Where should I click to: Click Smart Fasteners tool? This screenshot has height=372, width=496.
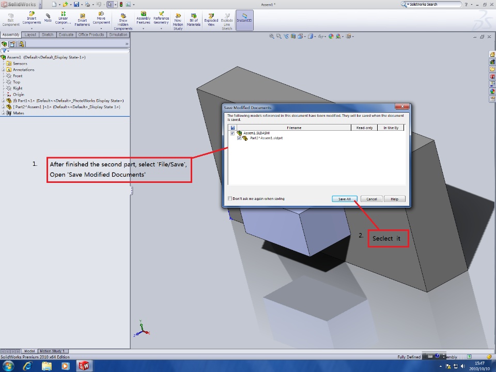82,20
